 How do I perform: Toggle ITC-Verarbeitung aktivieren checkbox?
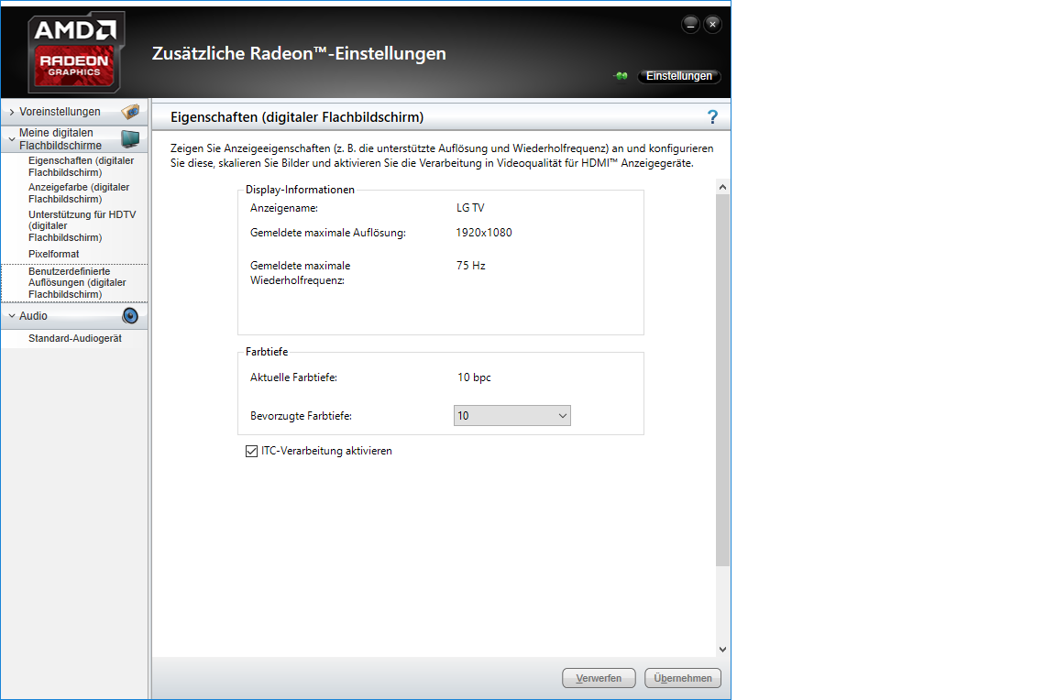tap(251, 451)
